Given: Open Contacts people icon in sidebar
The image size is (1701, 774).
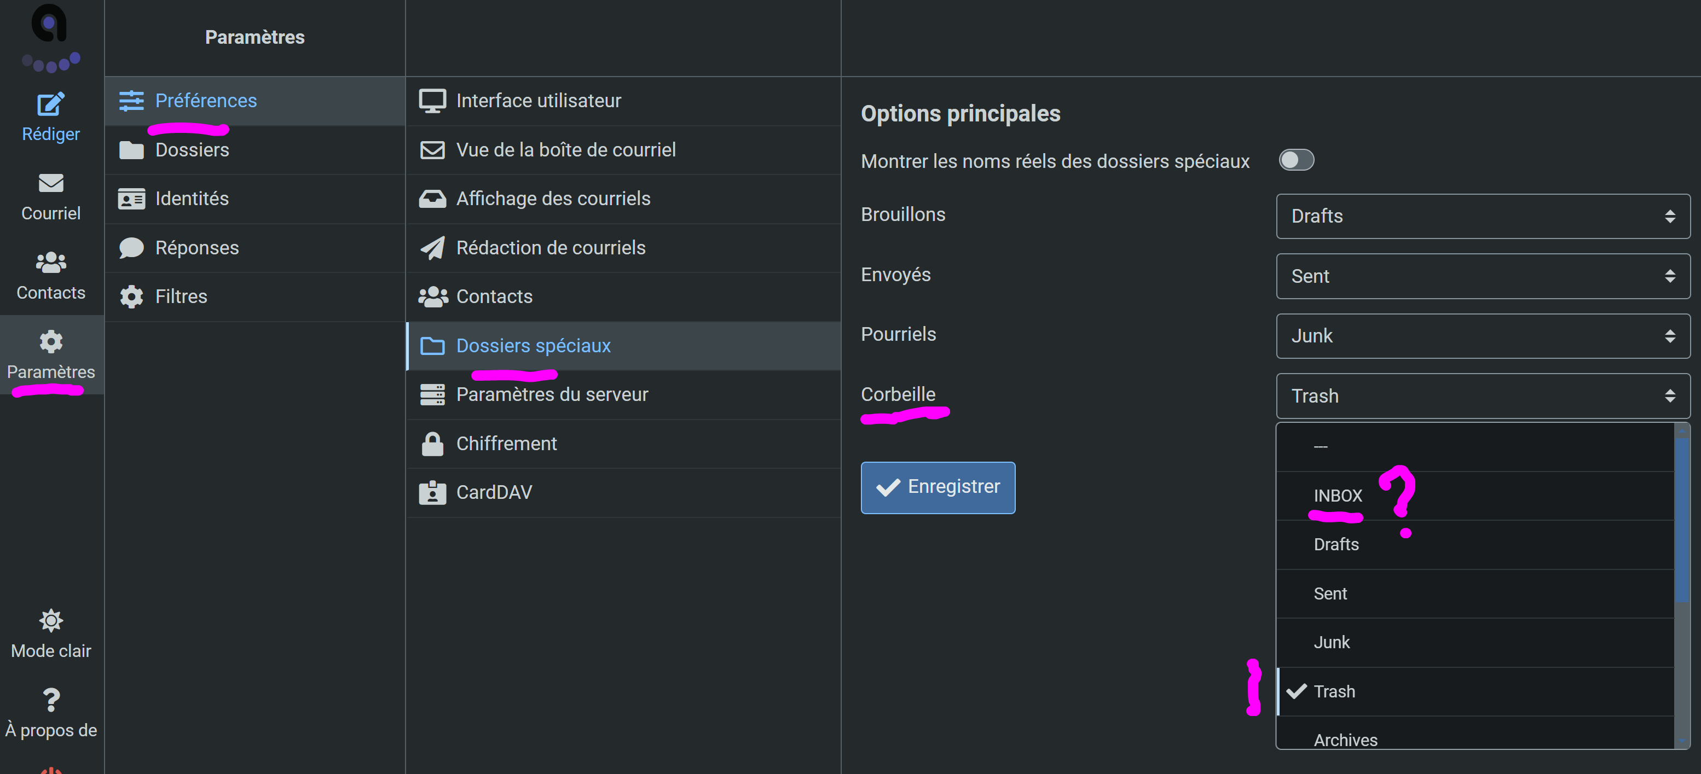Looking at the screenshot, I should coord(51,263).
